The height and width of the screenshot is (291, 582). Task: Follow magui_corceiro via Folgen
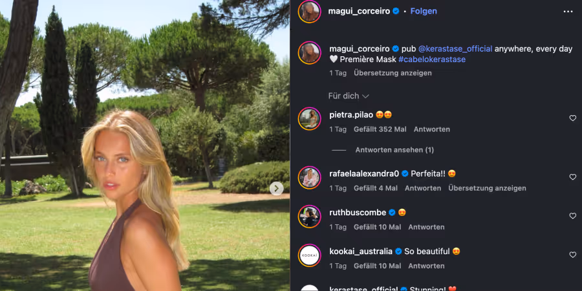424,11
